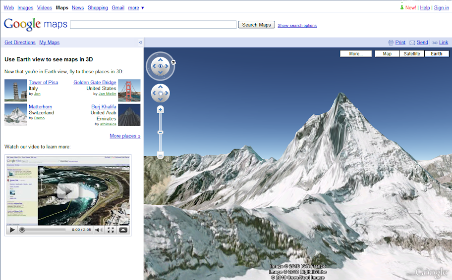Expand the 'more' dropdown in top navigation

[x=136, y=8]
